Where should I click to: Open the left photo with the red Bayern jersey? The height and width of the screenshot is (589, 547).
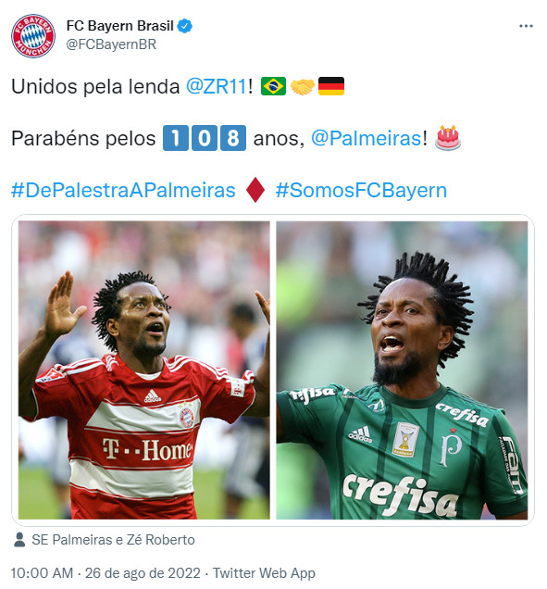[x=144, y=370]
